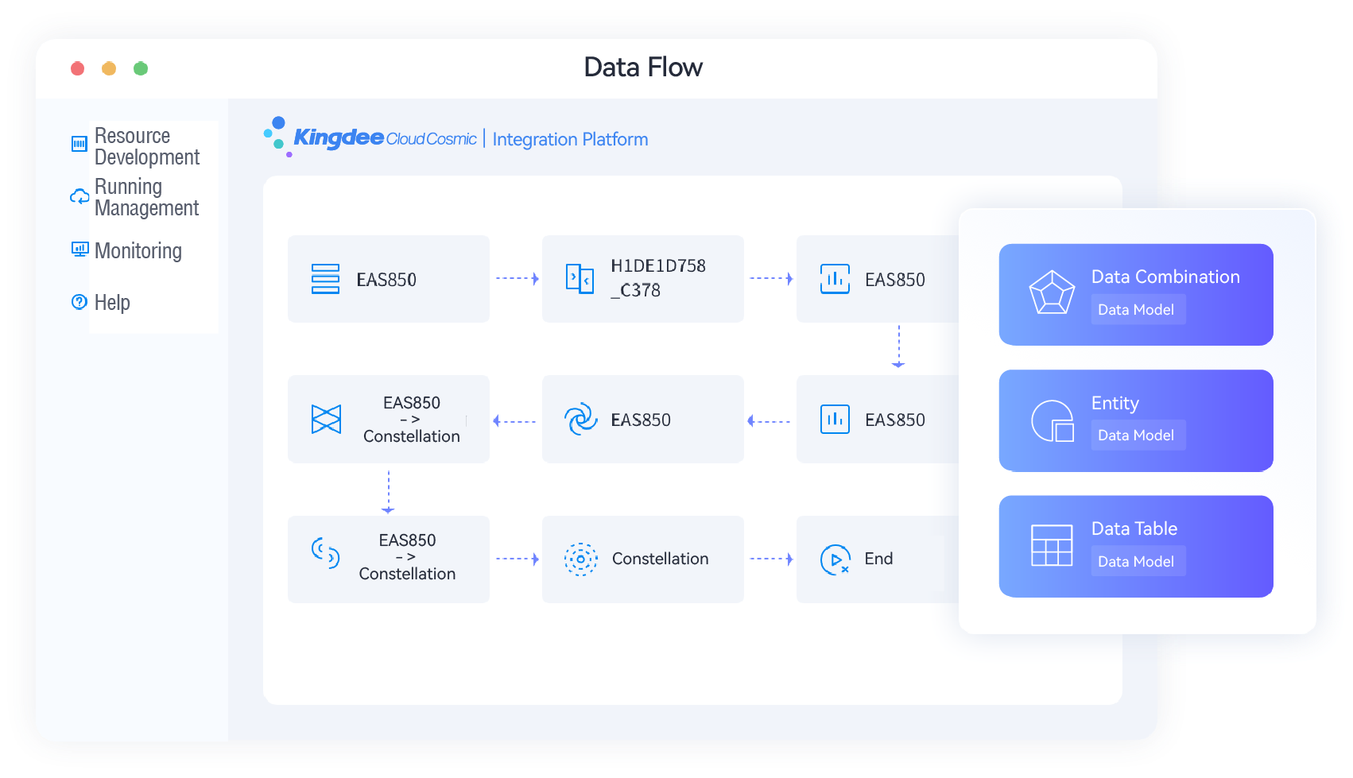The image size is (1353, 778).
Task: Click the dotted circle Constellation node icon
Action: pyautogui.click(x=580, y=559)
